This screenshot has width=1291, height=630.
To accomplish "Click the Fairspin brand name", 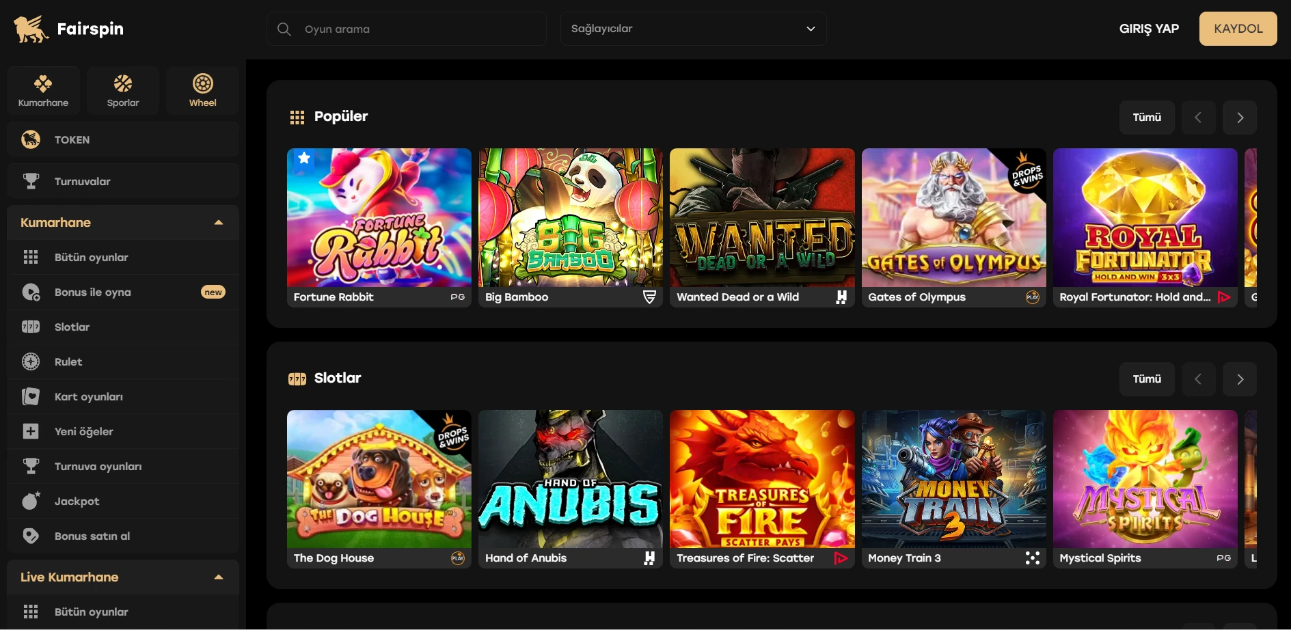I will [x=90, y=29].
